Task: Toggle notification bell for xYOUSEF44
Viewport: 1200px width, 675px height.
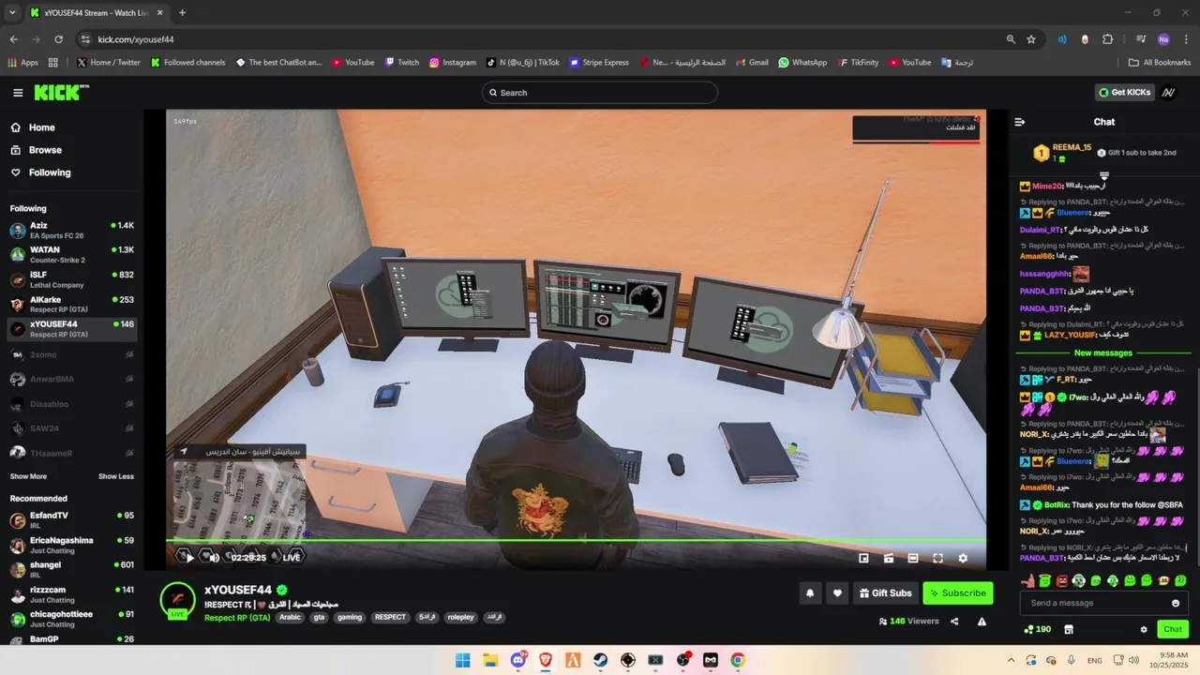Action: point(810,592)
